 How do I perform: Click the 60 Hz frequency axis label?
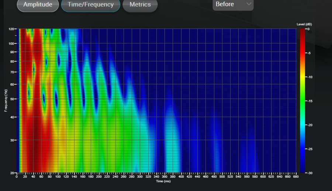click(x=12, y=84)
